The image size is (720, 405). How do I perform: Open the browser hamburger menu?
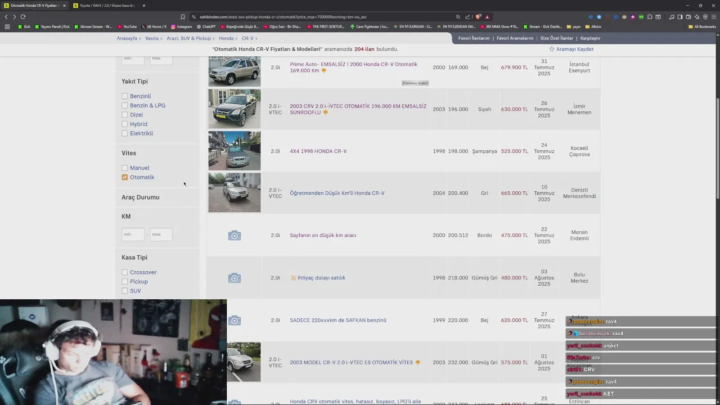(714, 17)
